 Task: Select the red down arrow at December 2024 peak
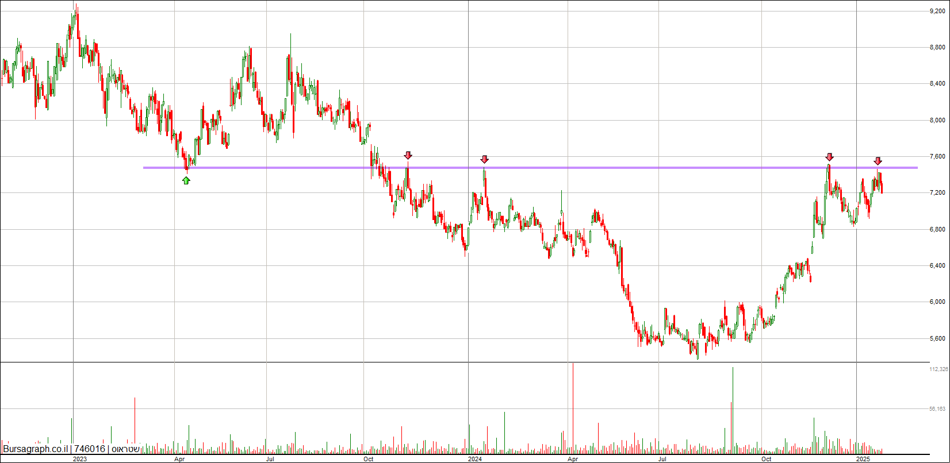829,157
